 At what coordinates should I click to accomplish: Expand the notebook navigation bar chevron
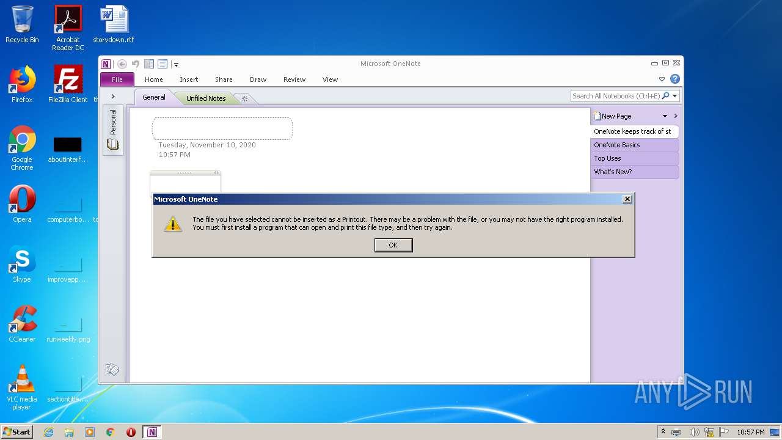pos(113,97)
